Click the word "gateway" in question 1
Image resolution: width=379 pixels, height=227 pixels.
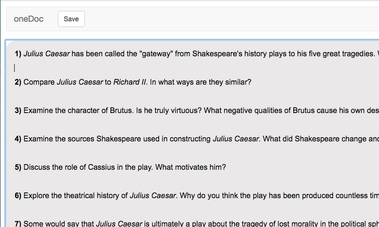pos(156,54)
